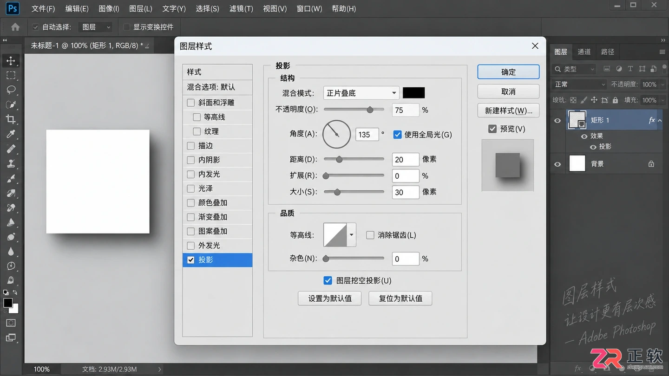
Task: Click the Home icon in options bar
Action: pos(15,27)
